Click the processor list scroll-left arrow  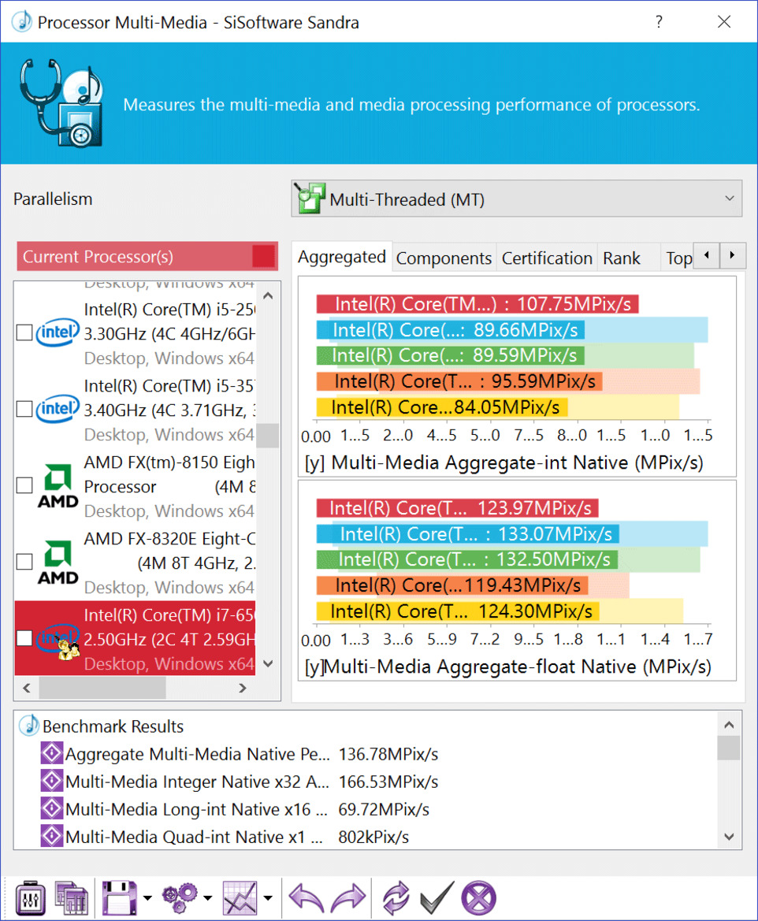tap(27, 688)
